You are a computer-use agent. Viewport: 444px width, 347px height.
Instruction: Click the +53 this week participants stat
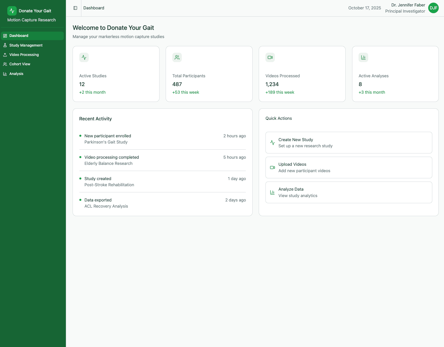pos(186,92)
